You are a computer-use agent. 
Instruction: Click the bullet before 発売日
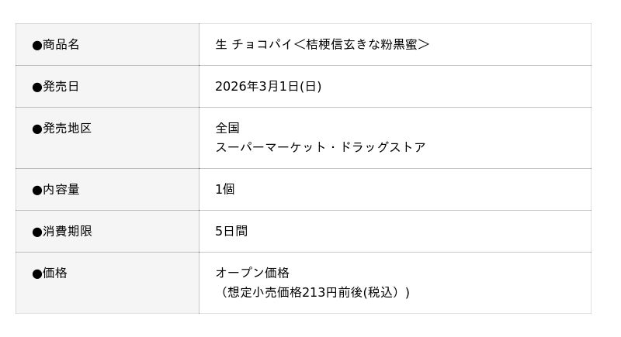(36, 87)
